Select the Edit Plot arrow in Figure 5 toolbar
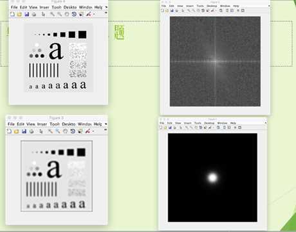The width and height of the screenshot is (296, 232). [x=41, y=131]
